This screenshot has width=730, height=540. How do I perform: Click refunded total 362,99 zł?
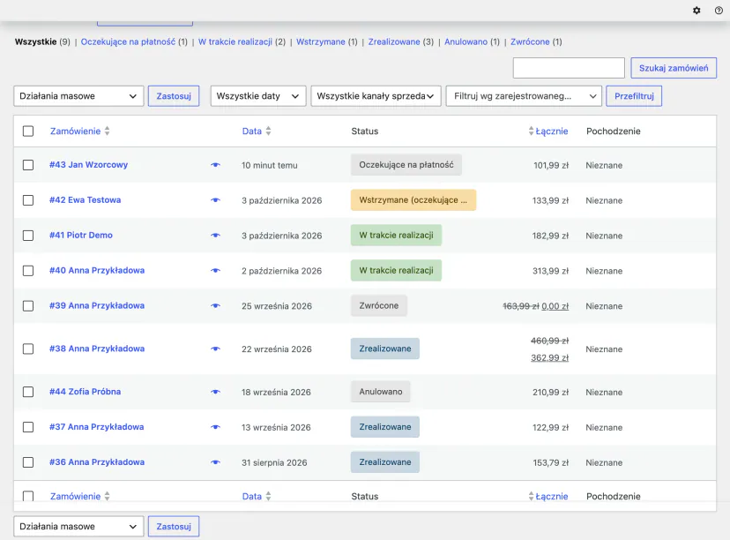pos(550,358)
